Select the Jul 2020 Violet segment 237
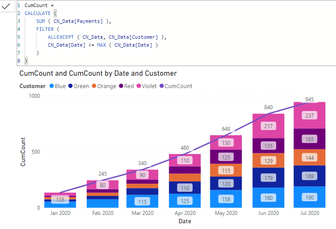The height and width of the screenshot is (229, 336). point(310,115)
